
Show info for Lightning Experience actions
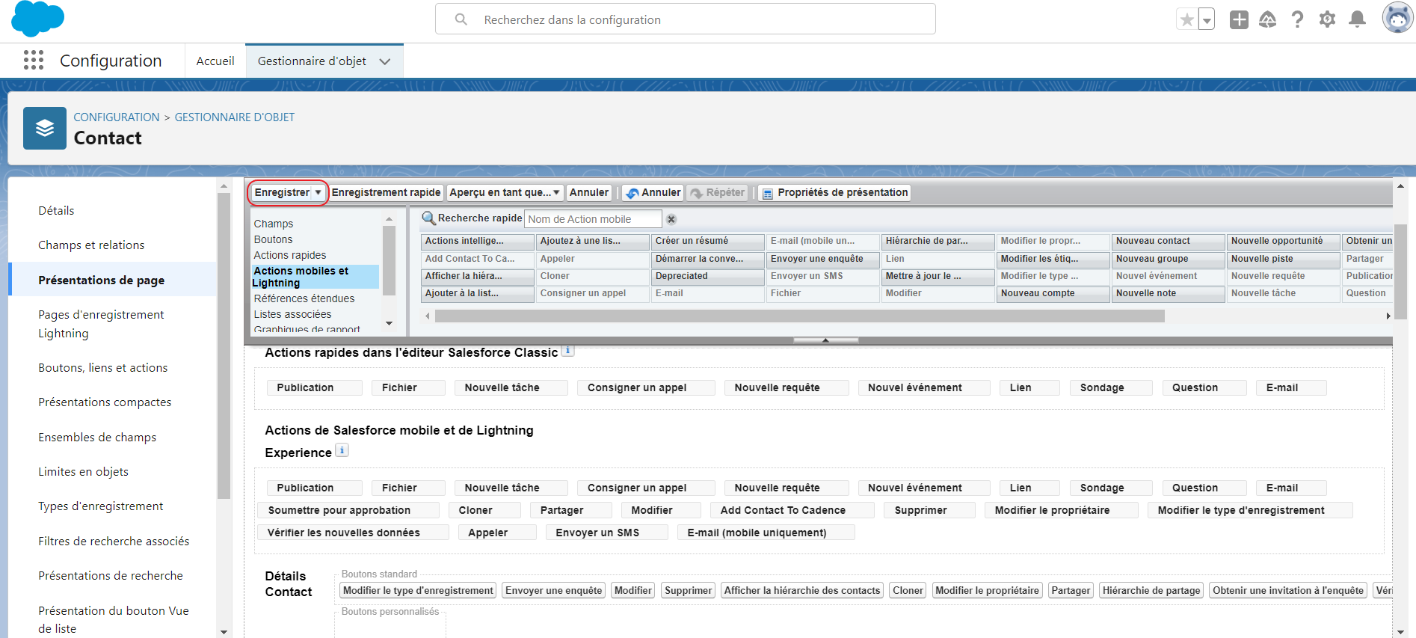click(342, 450)
